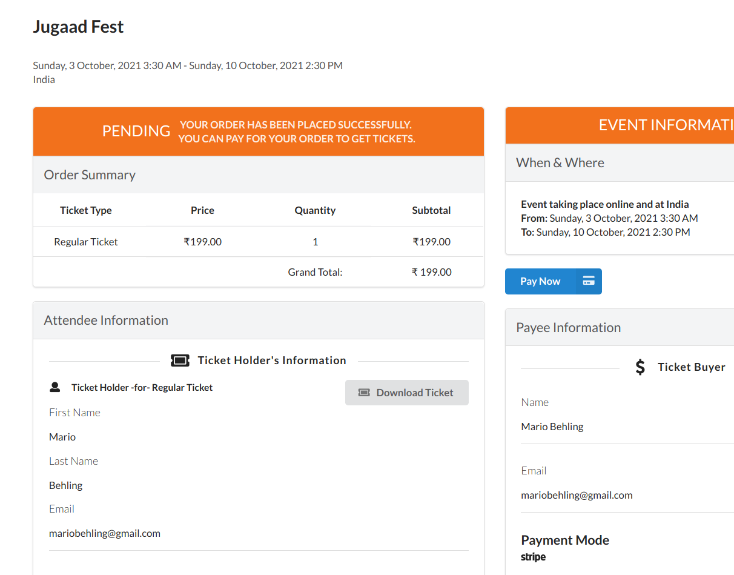Viewport: 734px width, 575px height.
Task: Click the Subtotal column header
Action: point(431,210)
